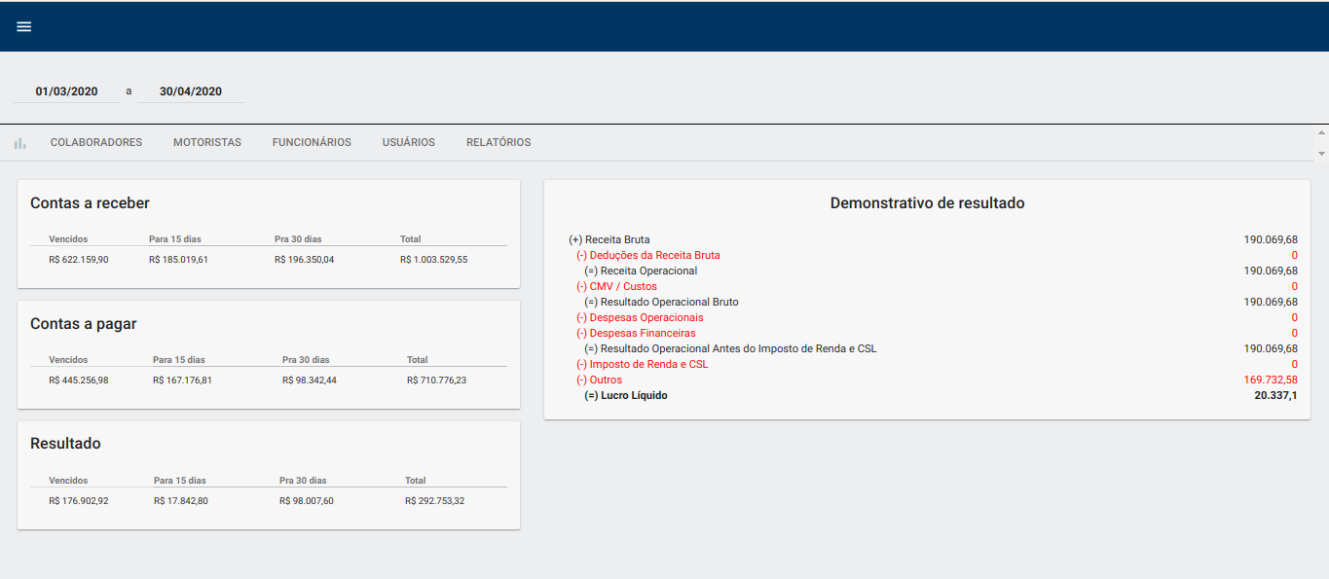Screen dimensions: 1329x579
Task: Open the hamburger navigation menu
Action: tap(24, 26)
